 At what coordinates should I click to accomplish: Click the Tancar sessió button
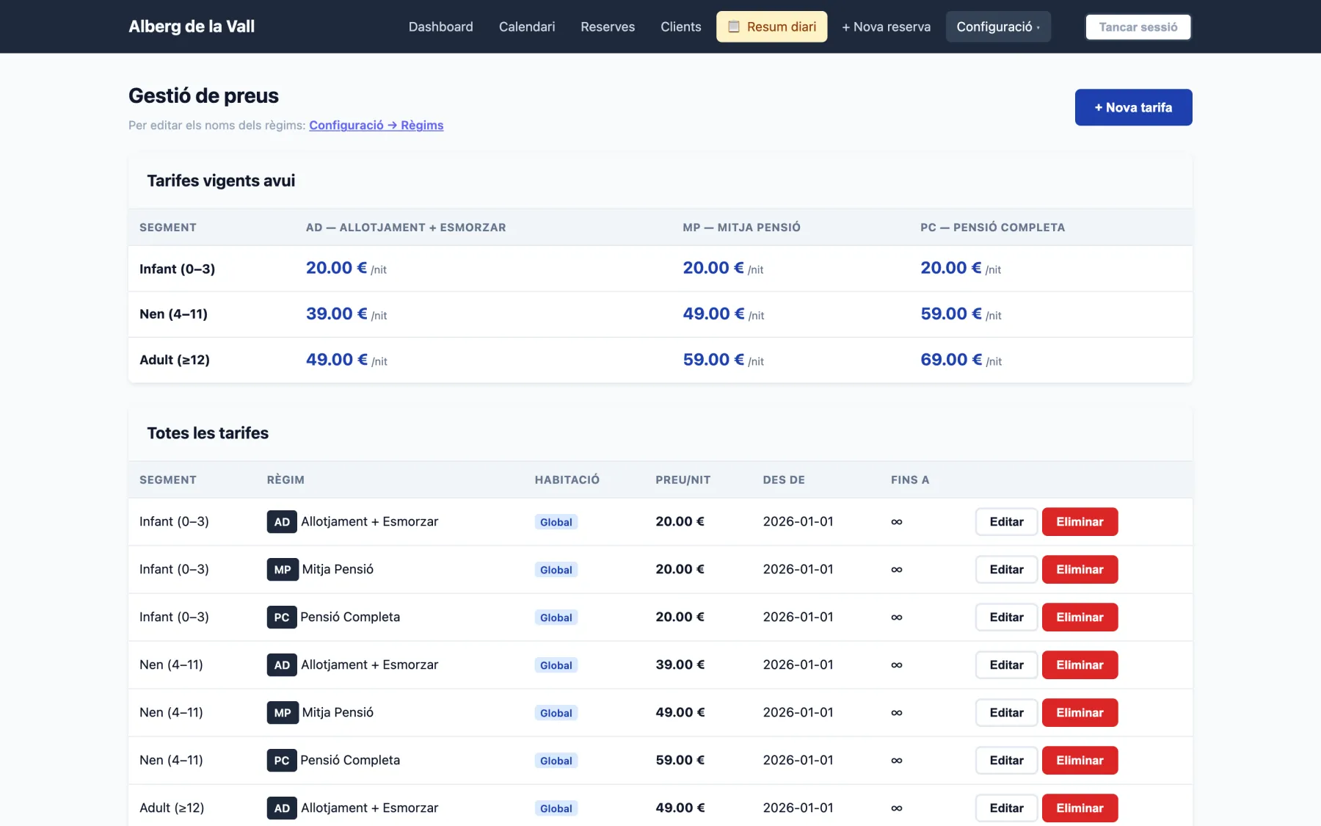coord(1138,27)
